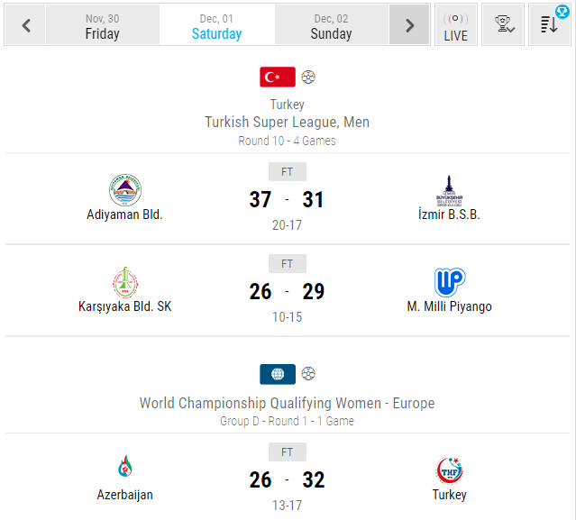Viewport: 576px width, 520px height.
Task: Advance dates with the right arrow
Action: tap(409, 25)
